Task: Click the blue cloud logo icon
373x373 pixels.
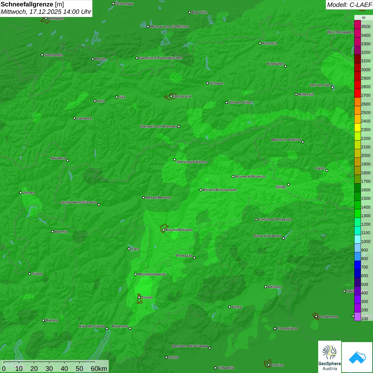Action: pos(357,358)
